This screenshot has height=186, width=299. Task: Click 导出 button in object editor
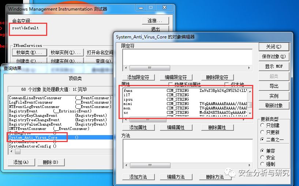click(274, 86)
